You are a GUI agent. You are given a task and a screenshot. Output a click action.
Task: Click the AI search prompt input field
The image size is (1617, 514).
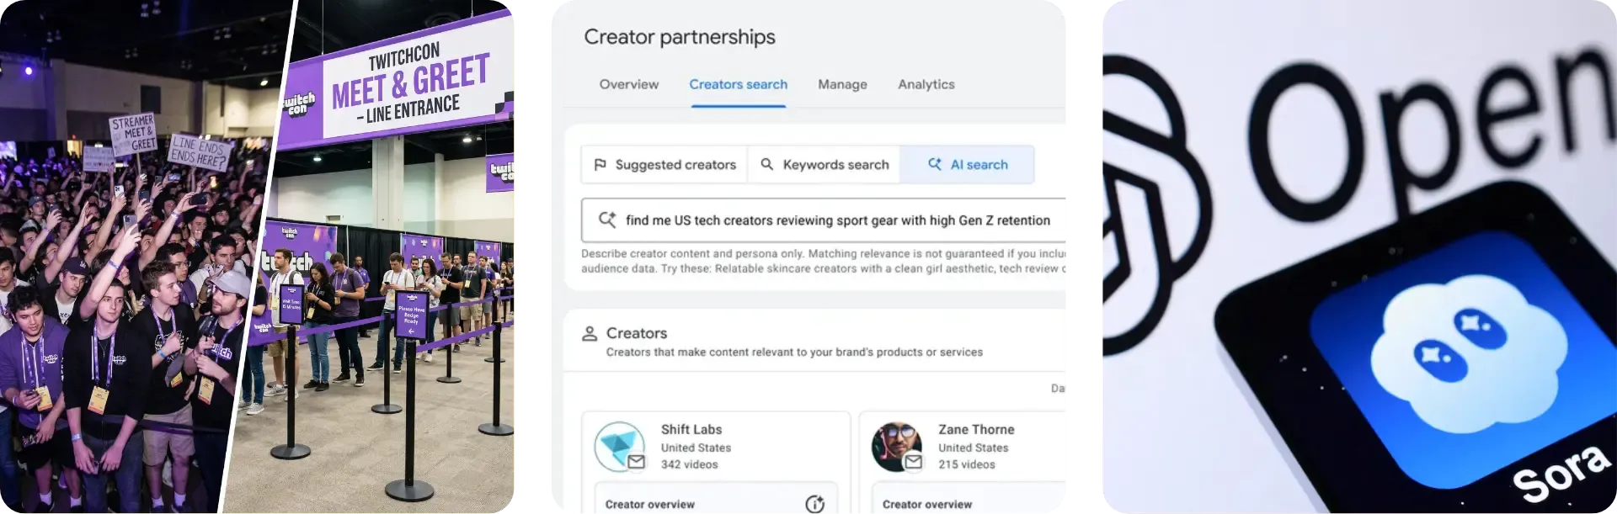coord(837,220)
